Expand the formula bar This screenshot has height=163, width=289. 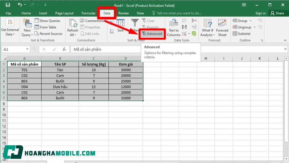pyautogui.click(x=285, y=49)
